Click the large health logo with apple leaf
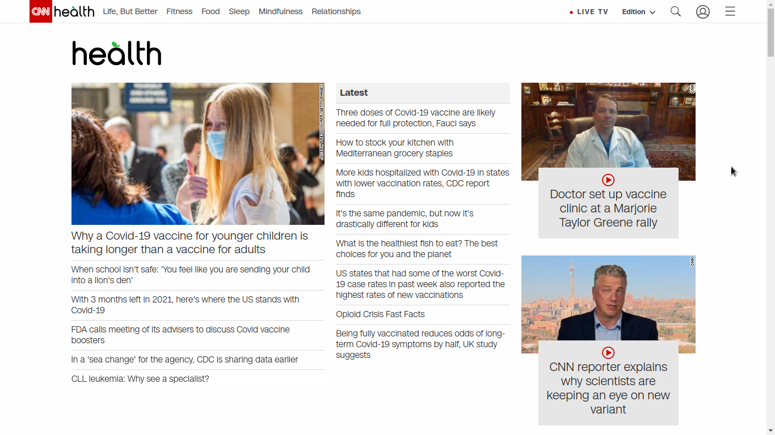This screenshot has width=775, height=435. point(116,53)
